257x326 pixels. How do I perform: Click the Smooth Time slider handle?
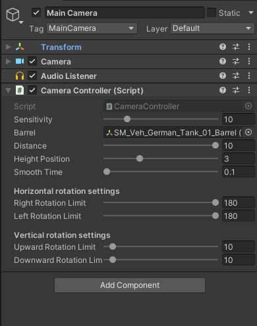pos(107,172)
